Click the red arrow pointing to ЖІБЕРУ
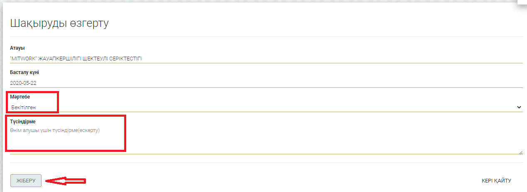The height and width of the screenshot is (192, 527). (66, 181)
